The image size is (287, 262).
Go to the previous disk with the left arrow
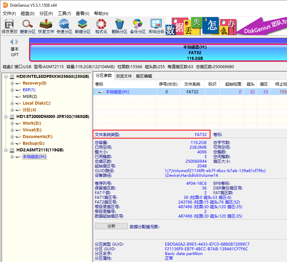click(x=12, y=42)
